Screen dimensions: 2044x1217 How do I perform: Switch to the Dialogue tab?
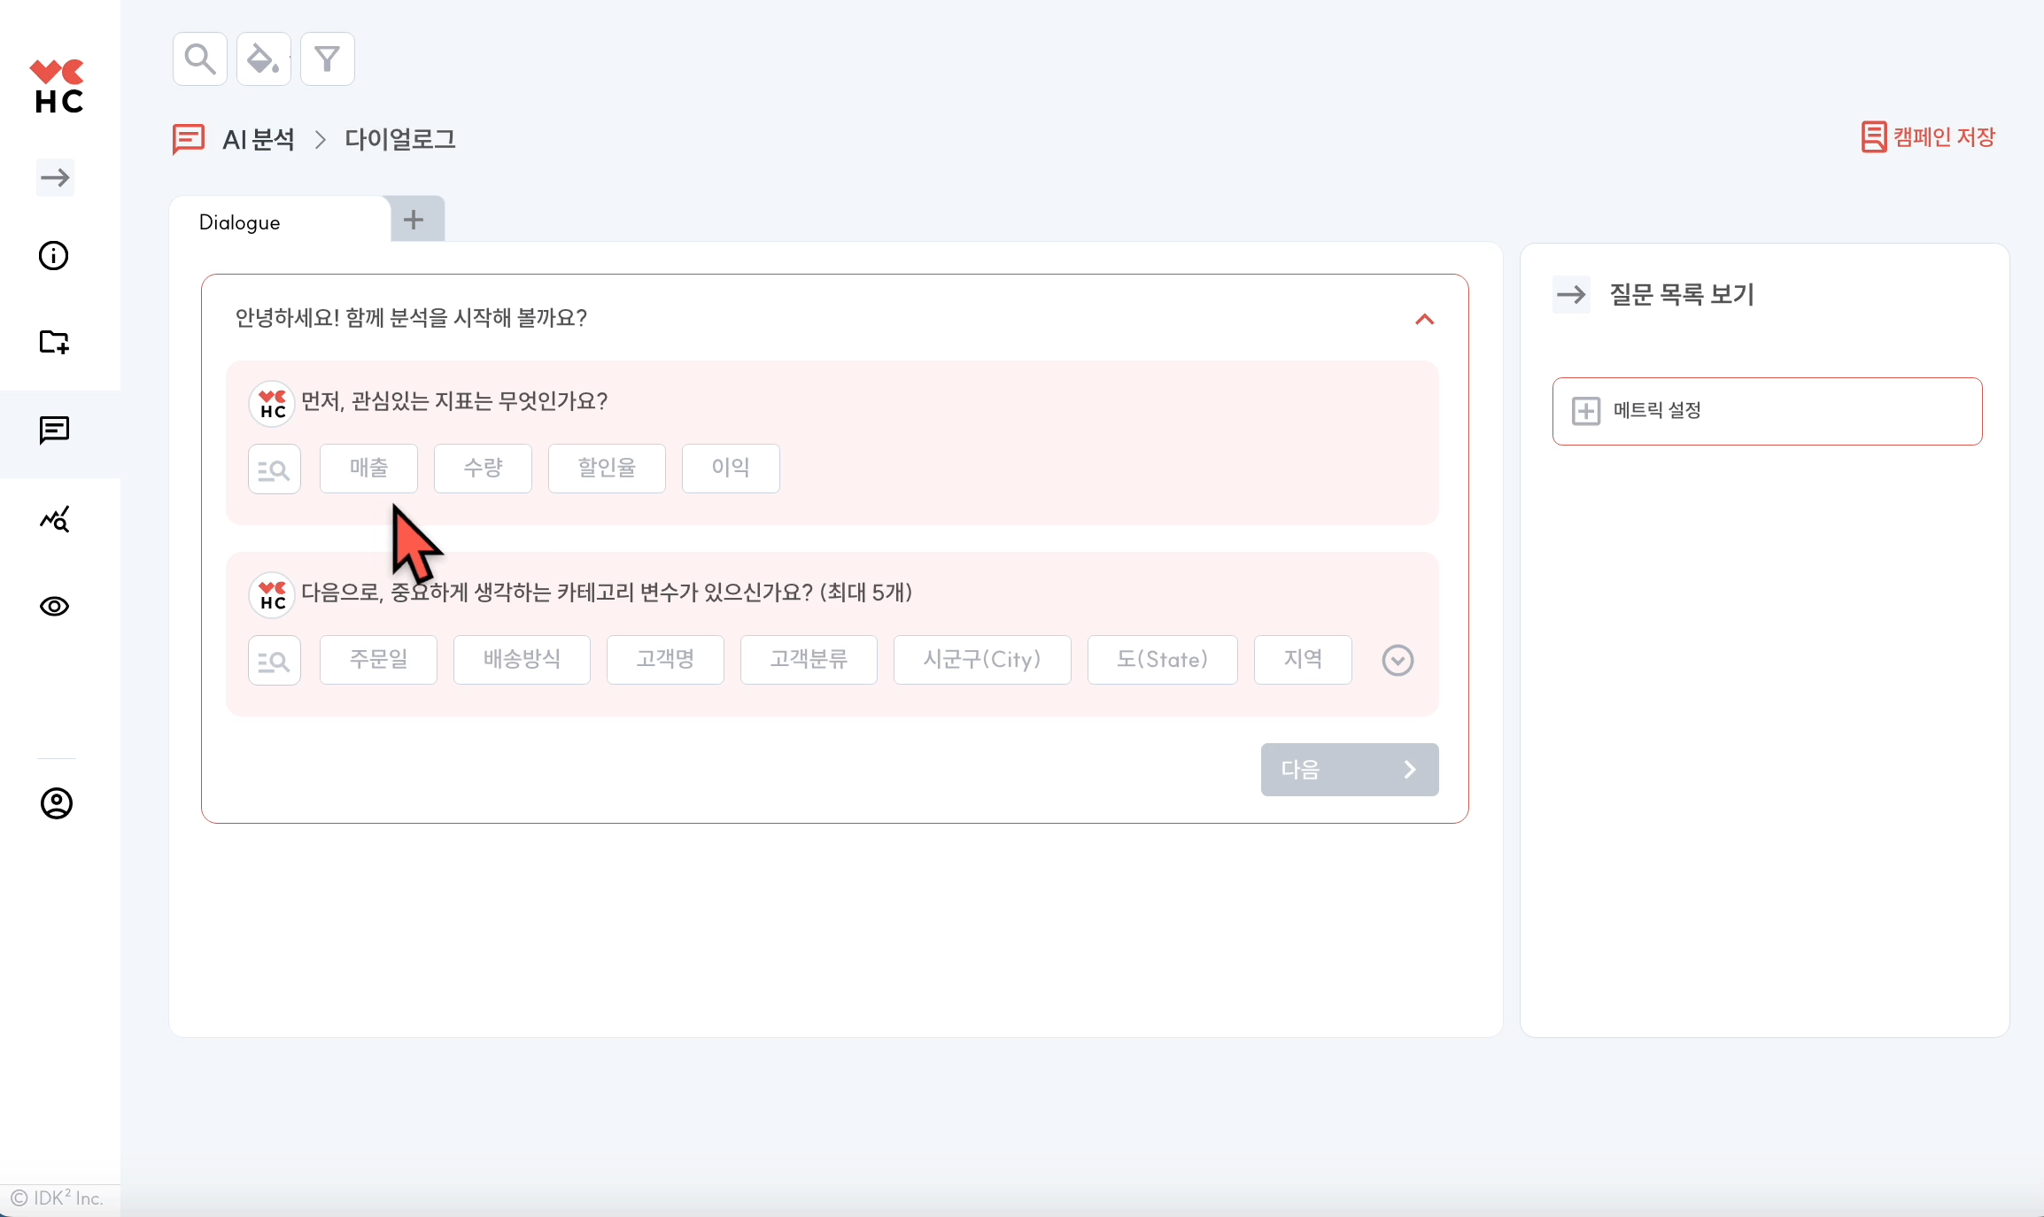pyautogui.click(x=240, y=222)
